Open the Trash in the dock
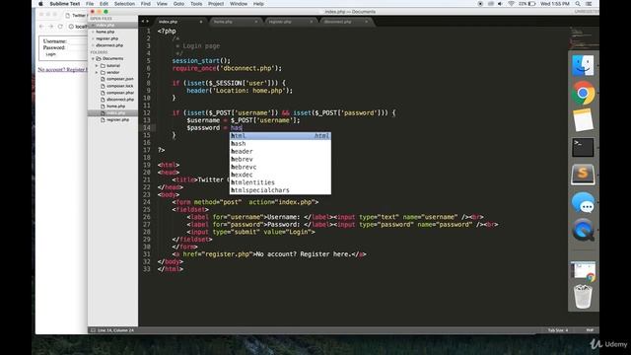 [x=583, y=297]
